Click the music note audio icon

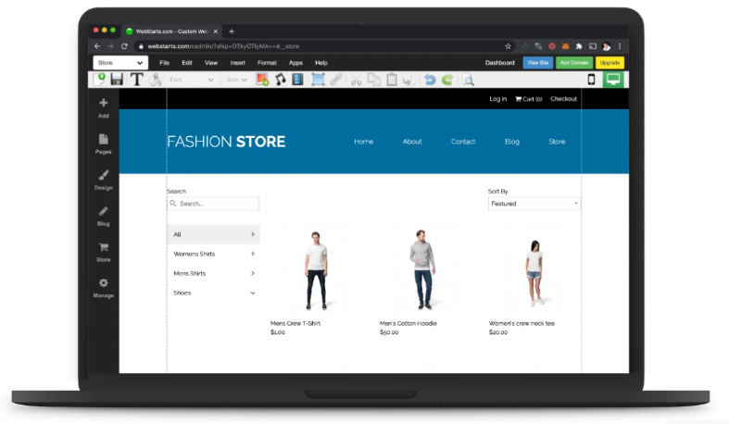pyautogui.click(x=281, y=80)
